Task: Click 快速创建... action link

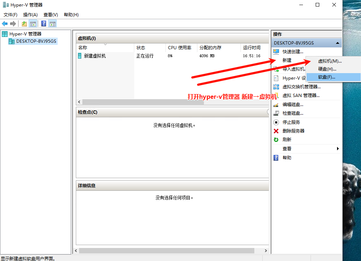Action: 293,52
